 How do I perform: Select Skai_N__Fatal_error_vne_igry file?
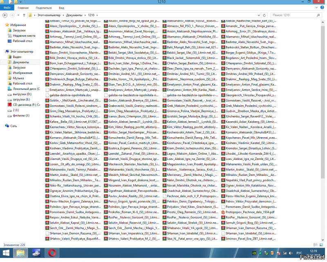(190, 238)
